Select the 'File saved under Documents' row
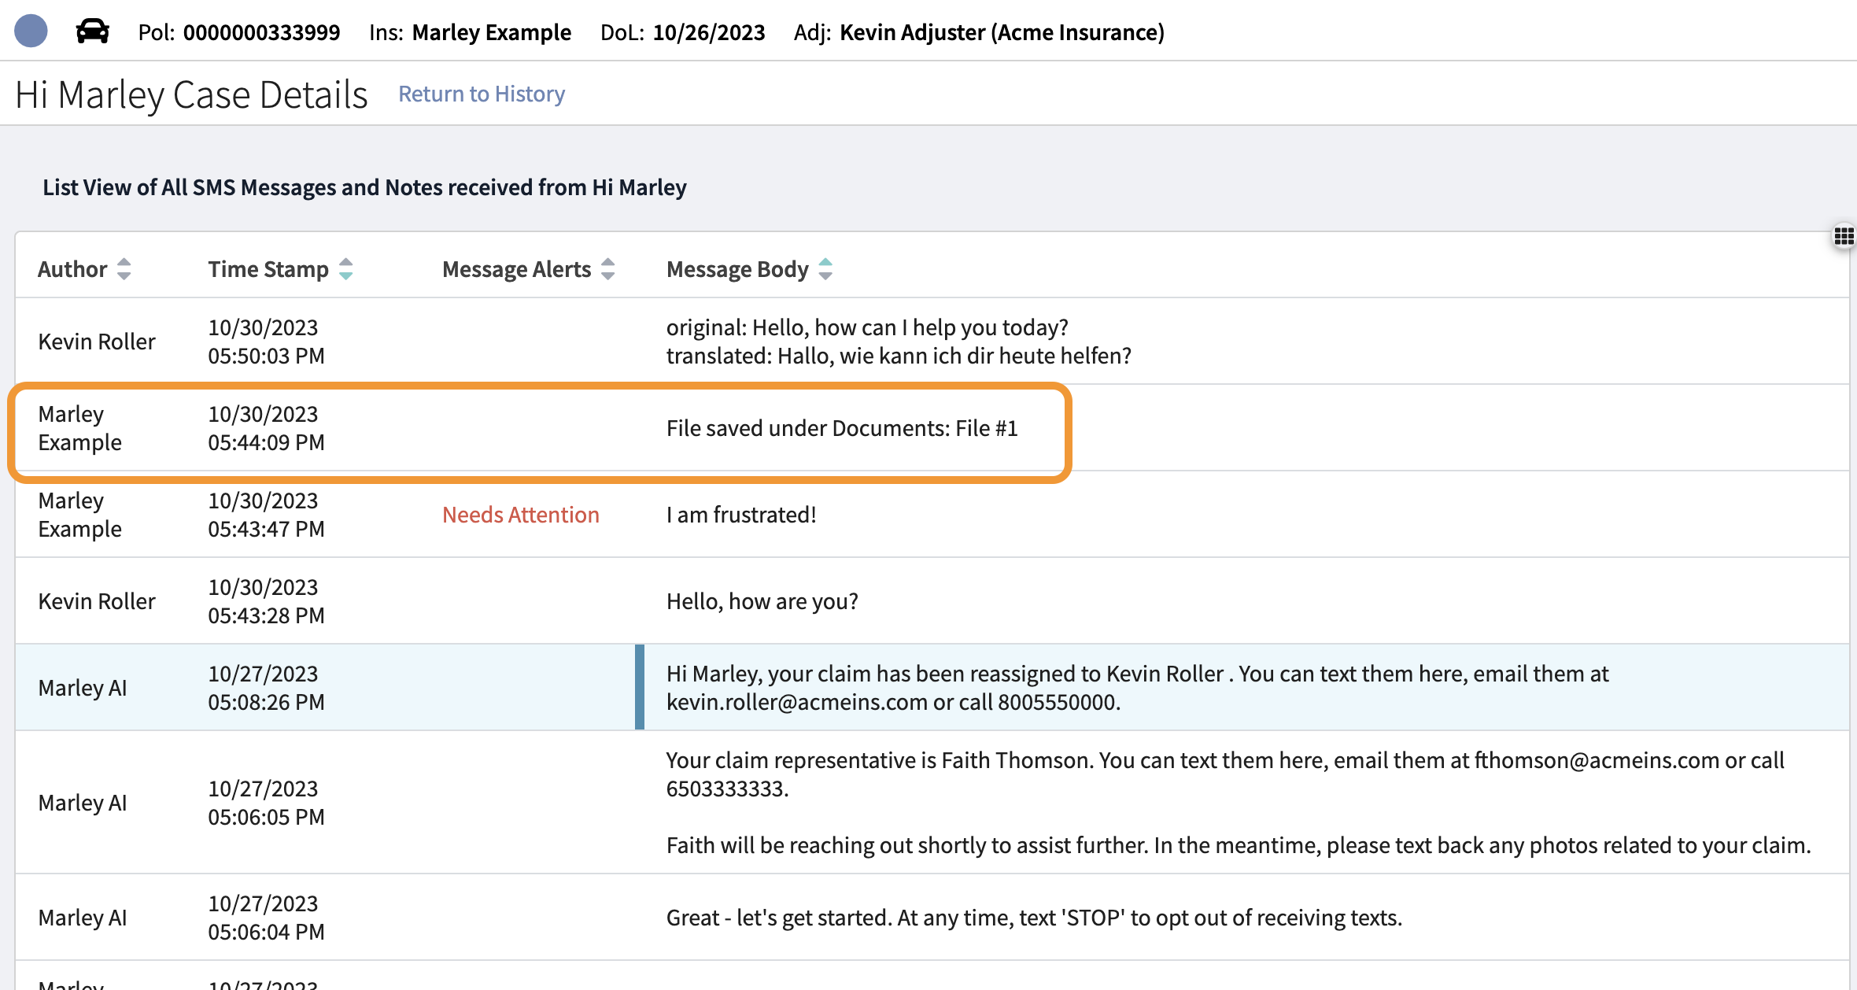1857x990 pixels. [x=841, y=428]
